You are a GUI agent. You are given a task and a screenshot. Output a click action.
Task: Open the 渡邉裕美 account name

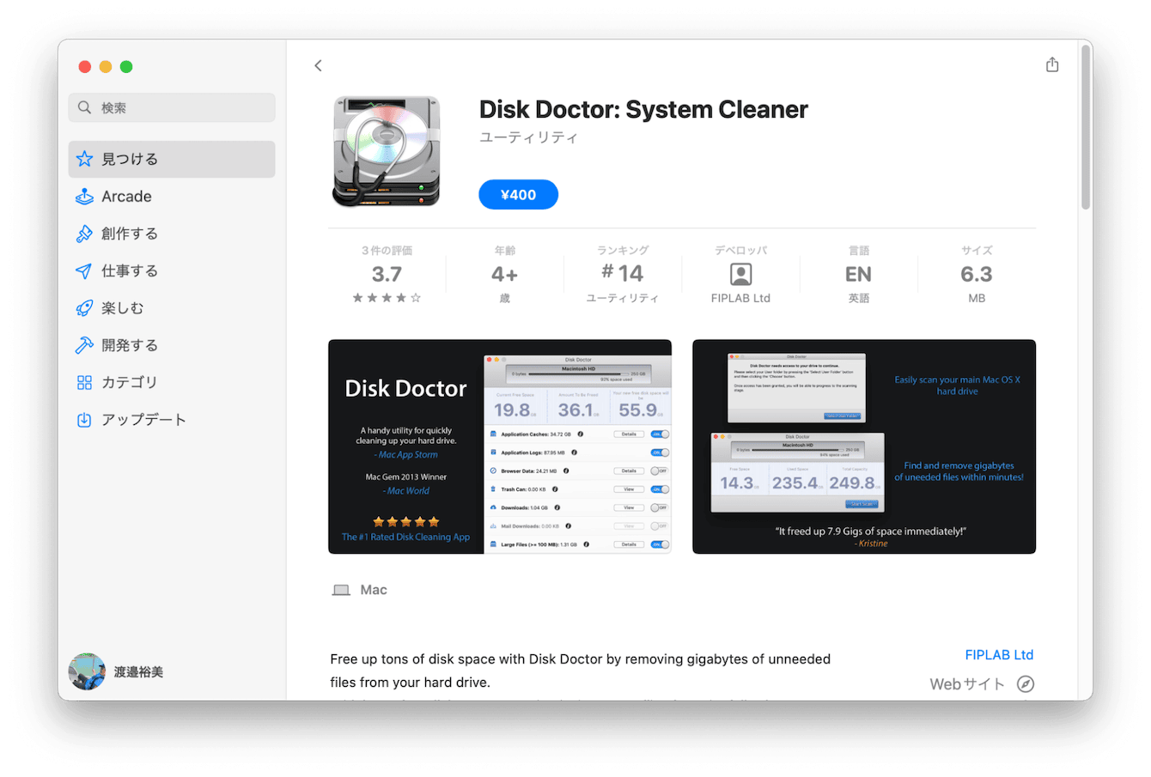pos(138,672)
